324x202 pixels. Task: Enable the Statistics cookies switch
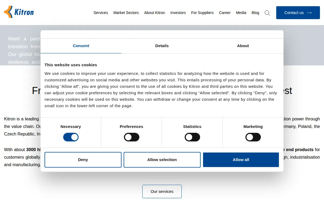pos(192,137)
